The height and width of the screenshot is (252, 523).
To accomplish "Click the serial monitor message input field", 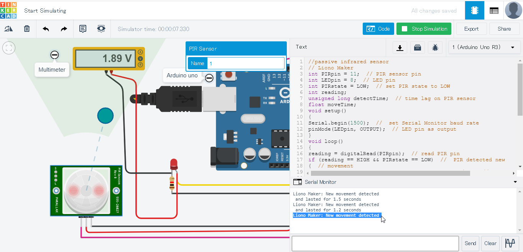I will pos(375,243).
